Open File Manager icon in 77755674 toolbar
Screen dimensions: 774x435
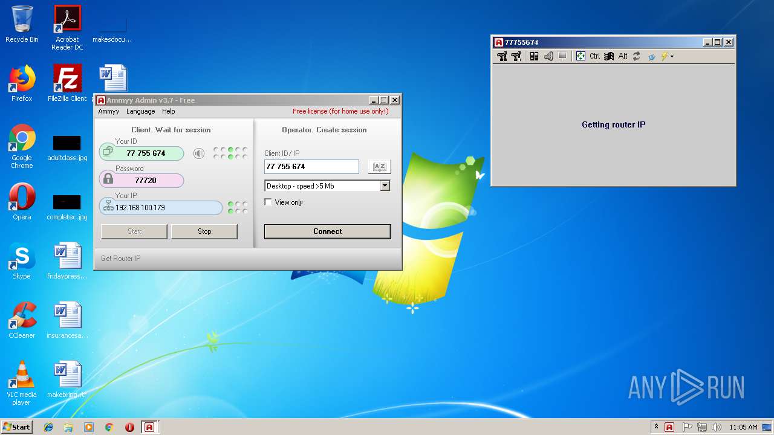pos(534,56)
